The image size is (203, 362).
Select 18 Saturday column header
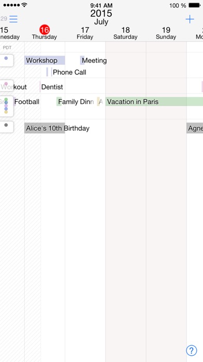point(125,33)
